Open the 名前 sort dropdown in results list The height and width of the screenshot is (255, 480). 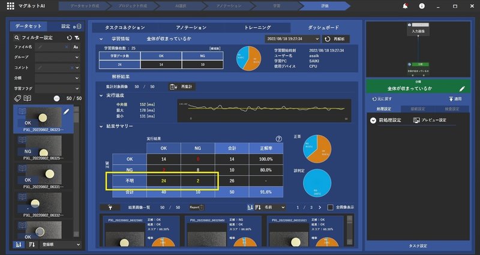coord(275,207)
